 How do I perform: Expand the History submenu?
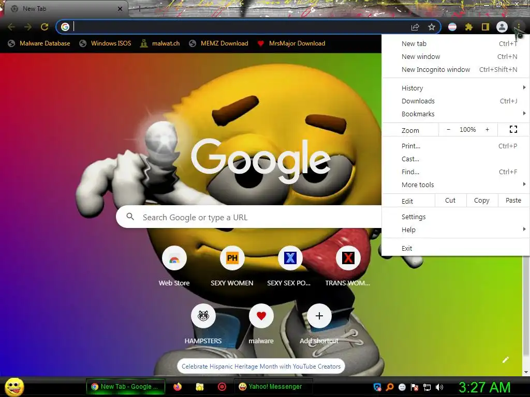pos(455,88)
